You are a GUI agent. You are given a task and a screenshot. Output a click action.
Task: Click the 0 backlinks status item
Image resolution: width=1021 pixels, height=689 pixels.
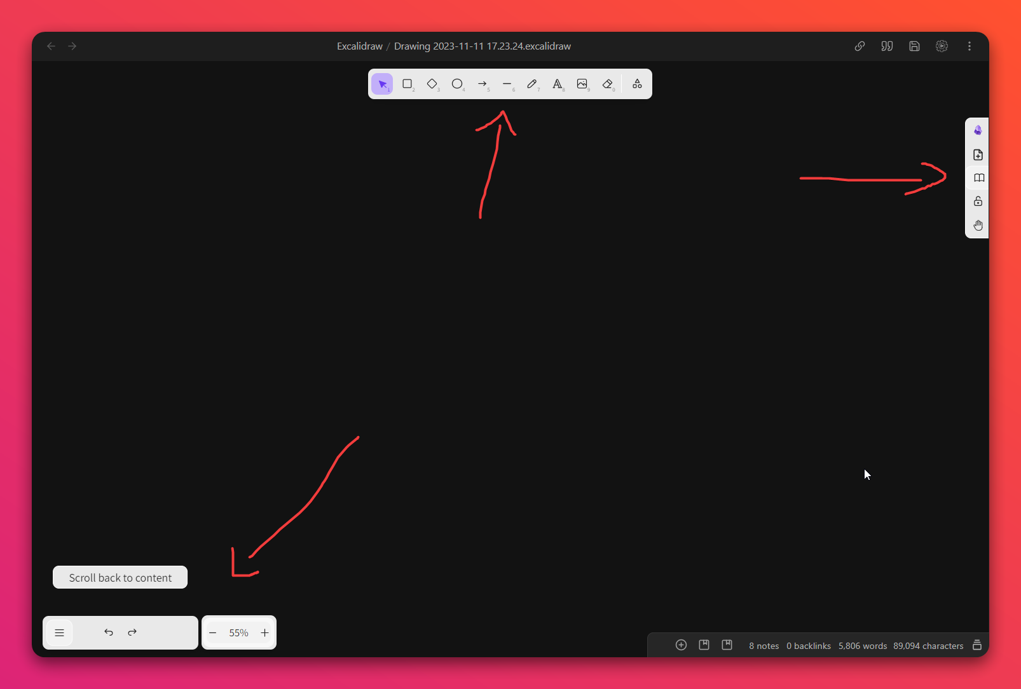coord(808,646)
